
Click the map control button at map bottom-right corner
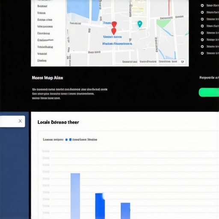click(x=182, y=62)
